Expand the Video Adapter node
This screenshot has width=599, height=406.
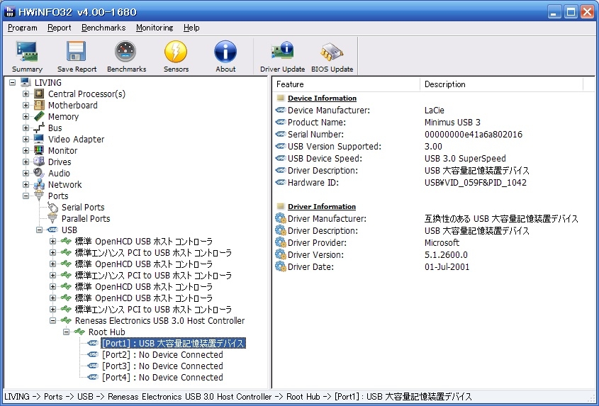pos(26,140)
